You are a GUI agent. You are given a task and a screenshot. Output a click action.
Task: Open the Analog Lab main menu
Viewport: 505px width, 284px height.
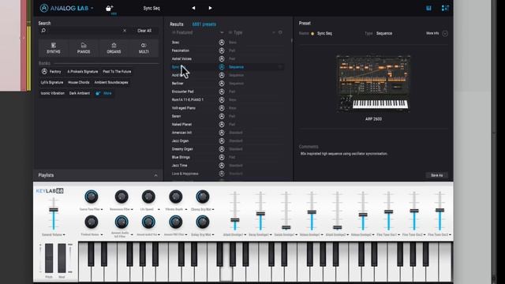66,8
